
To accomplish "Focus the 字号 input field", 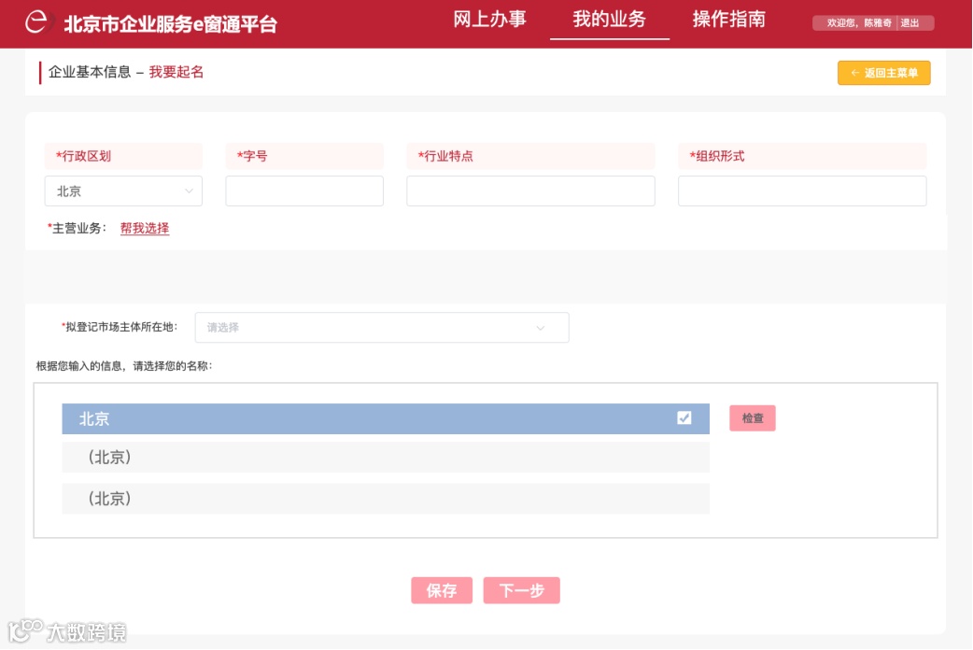I will tap(304, 191).
